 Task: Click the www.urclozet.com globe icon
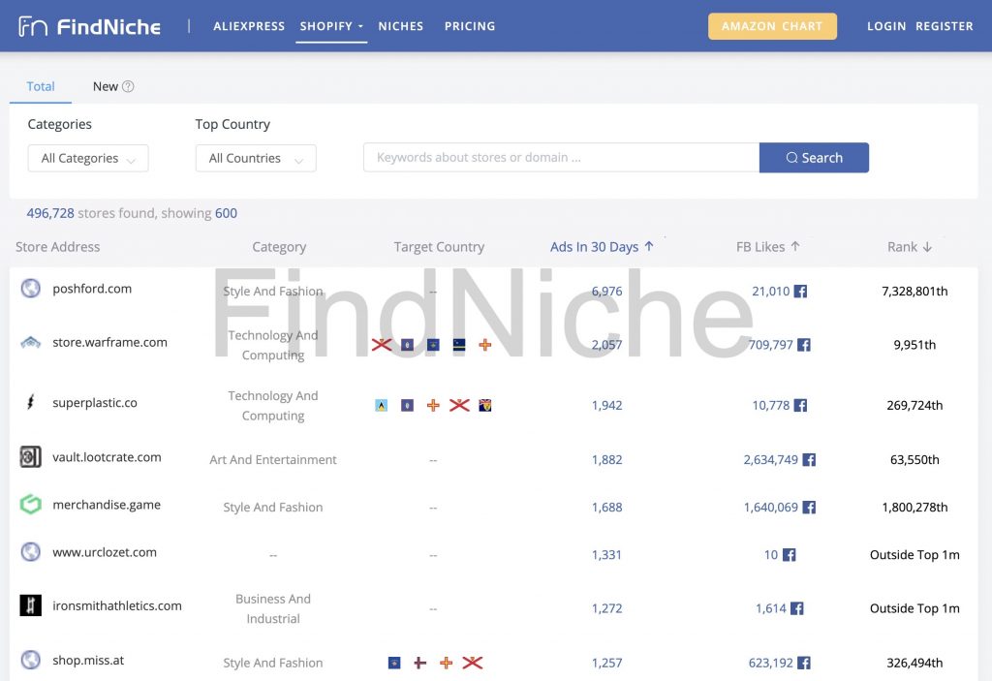pos(30,552)
